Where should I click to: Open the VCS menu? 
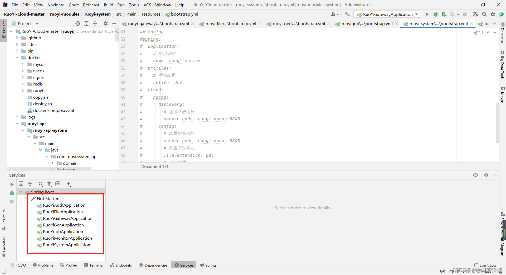point(147,5)
